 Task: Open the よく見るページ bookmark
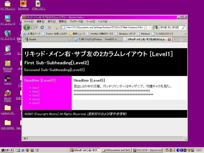tap(32, 34)
